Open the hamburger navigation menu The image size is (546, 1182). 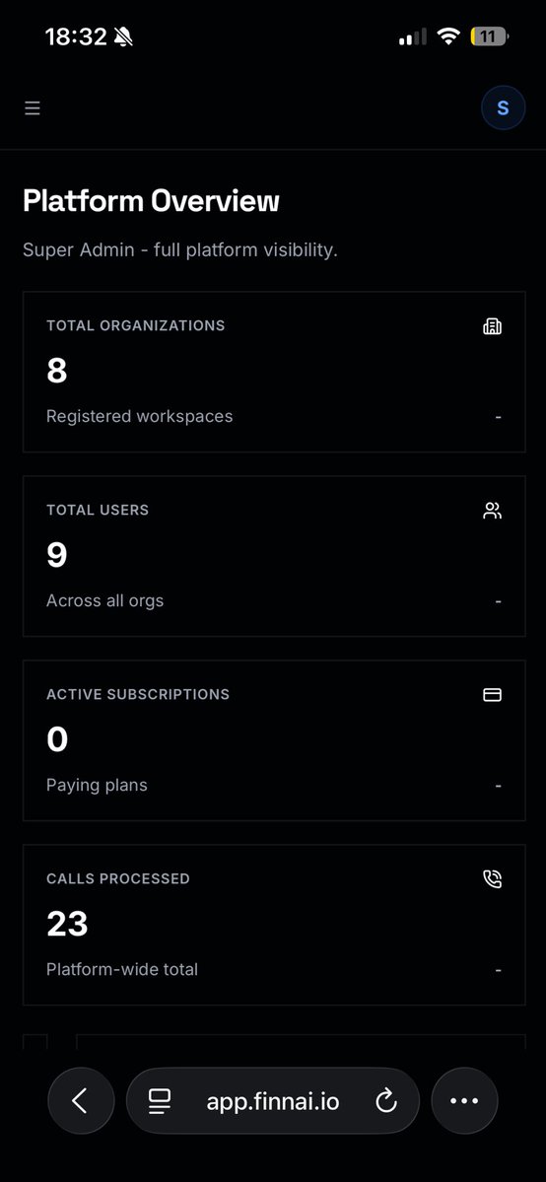pyautogui.click(x=32, y=108)
